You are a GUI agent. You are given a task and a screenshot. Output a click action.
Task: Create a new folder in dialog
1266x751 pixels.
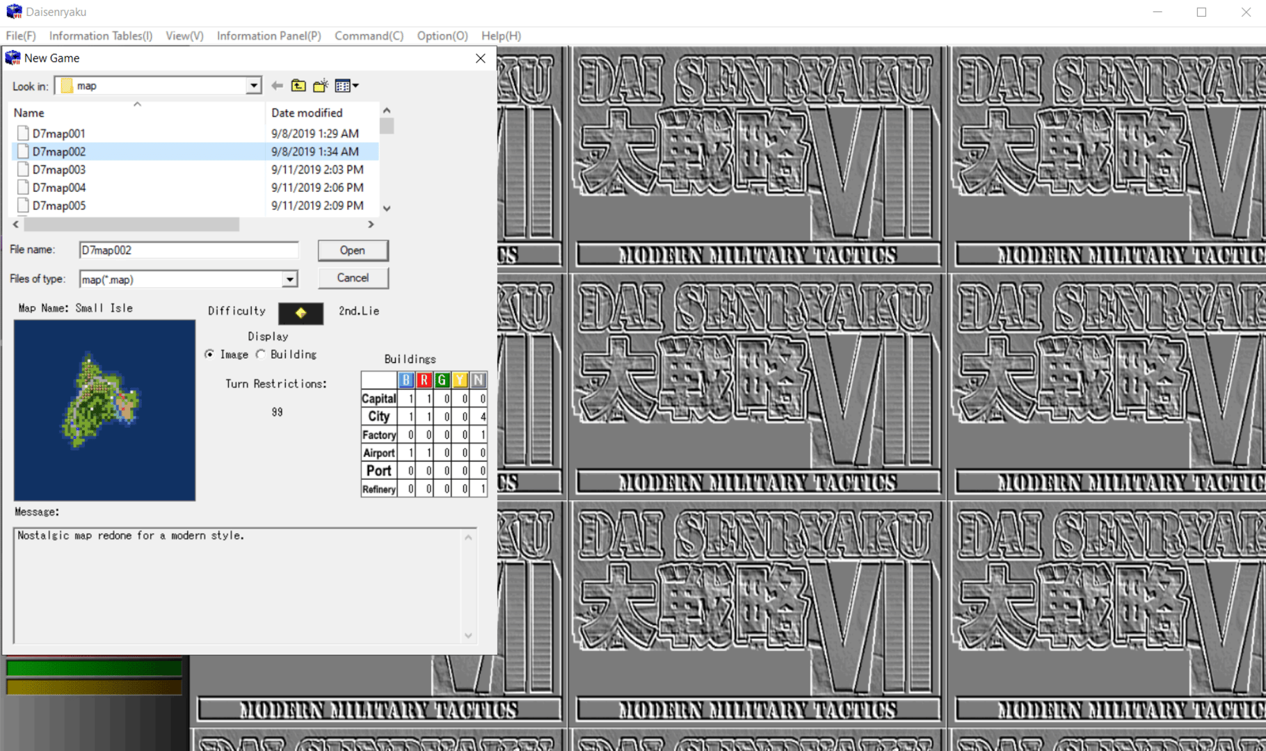pos(321,86)
